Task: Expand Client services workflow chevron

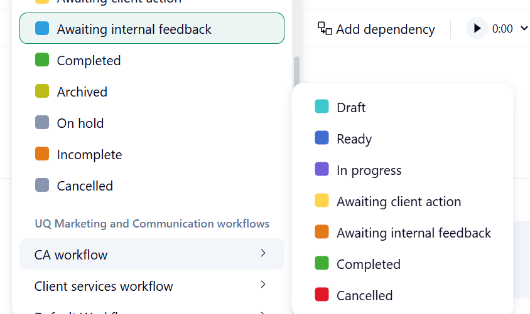Action: click(x=263, y=285)
